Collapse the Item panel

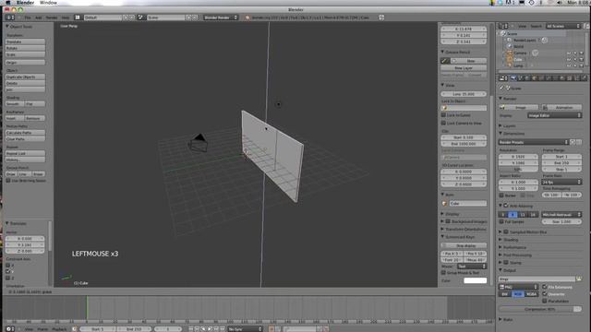(443, 195)
